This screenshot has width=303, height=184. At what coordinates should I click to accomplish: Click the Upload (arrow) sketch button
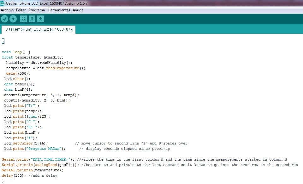(13, 19)
